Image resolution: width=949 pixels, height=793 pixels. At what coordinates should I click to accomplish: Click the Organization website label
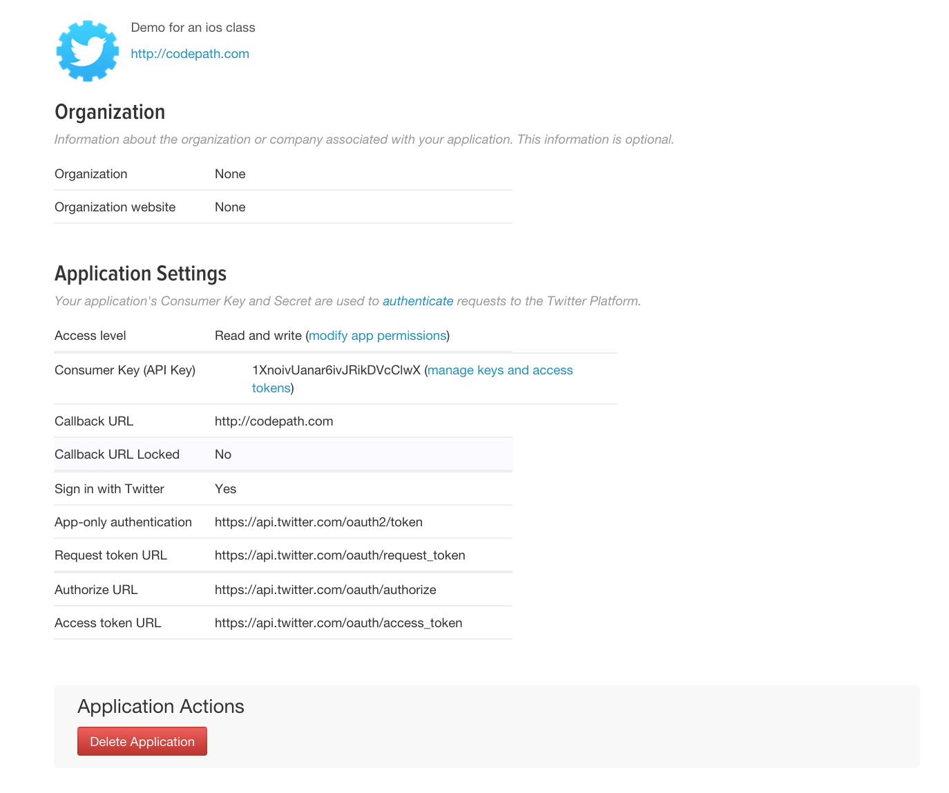tap(115, 207)
